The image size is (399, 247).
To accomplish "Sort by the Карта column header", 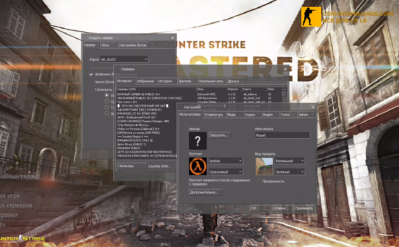I will point(254,89).
